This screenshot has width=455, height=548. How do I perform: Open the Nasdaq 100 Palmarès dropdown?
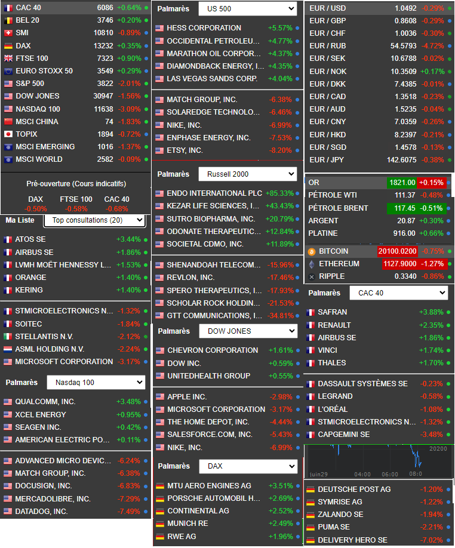(96, 382)
